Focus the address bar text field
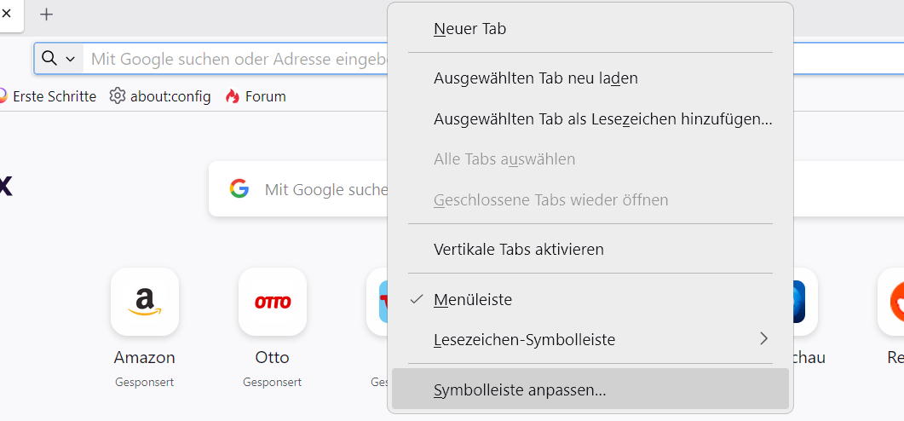The height and width of the screenshot is (421, 904). point(239,60)
